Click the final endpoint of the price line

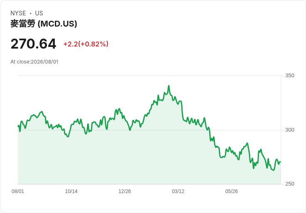coord(281,162)
